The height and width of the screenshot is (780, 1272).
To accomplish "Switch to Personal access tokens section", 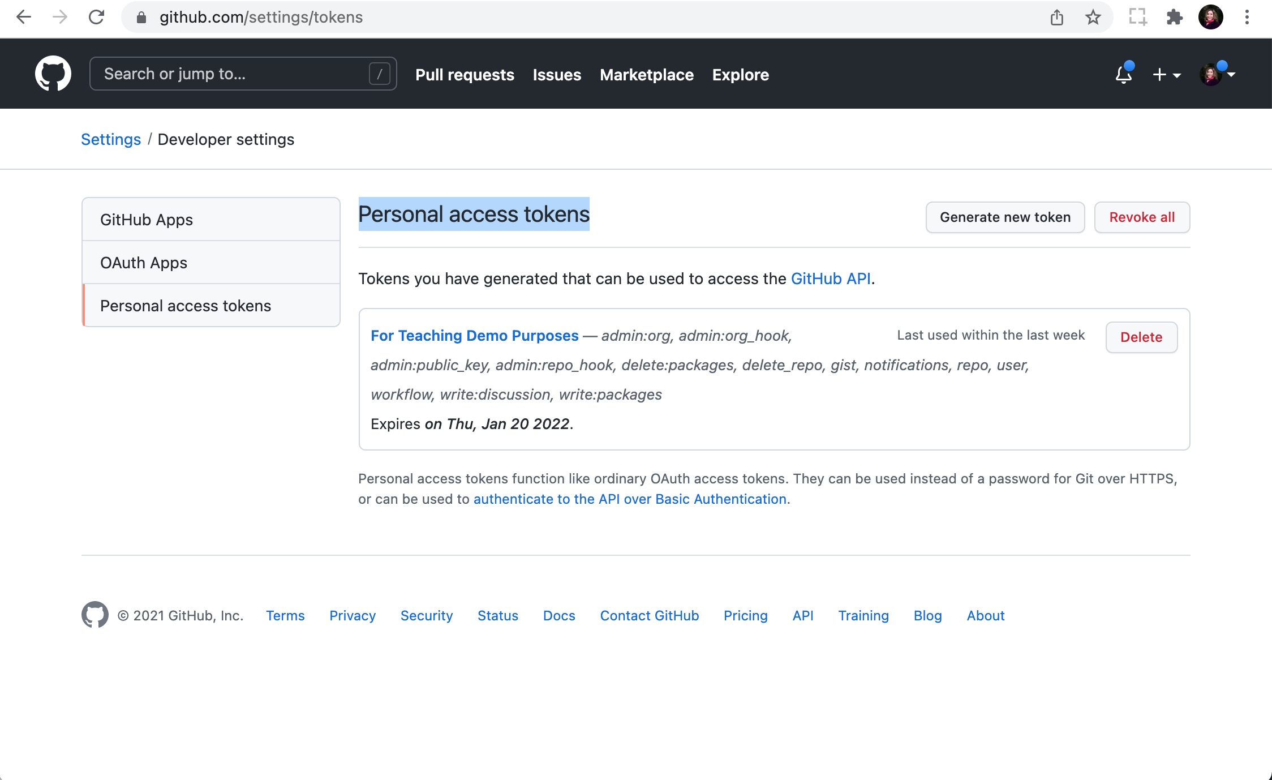I will coord(186,305).
